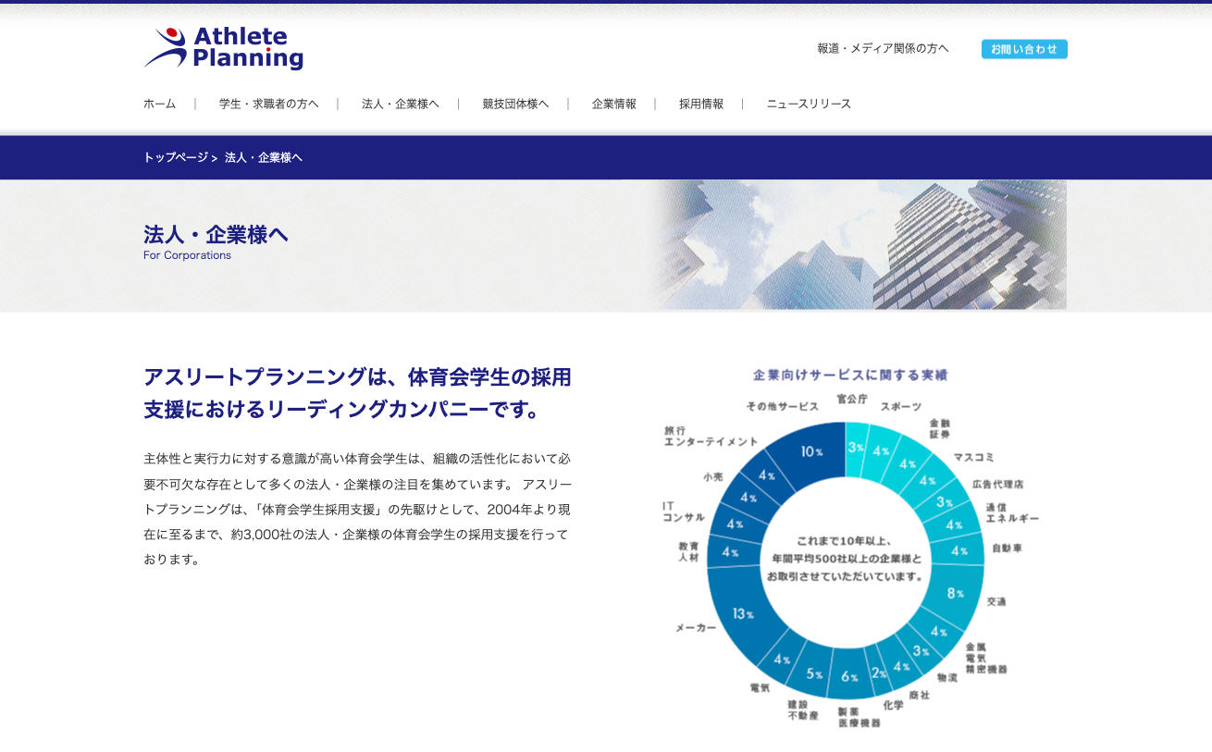Click the 主体性と実行力 body paragraph
Viewport: 1212px width, 752px height.
coord(357,509)
